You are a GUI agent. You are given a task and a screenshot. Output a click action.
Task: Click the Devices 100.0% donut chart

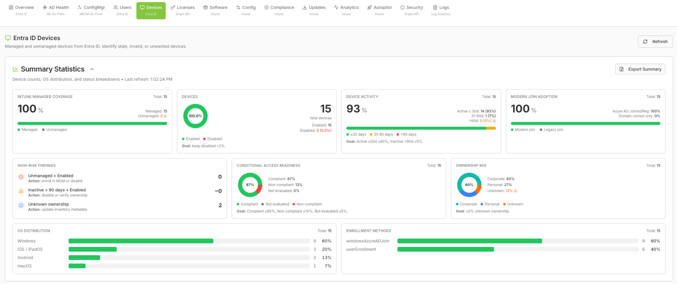(x=195, y=116)
